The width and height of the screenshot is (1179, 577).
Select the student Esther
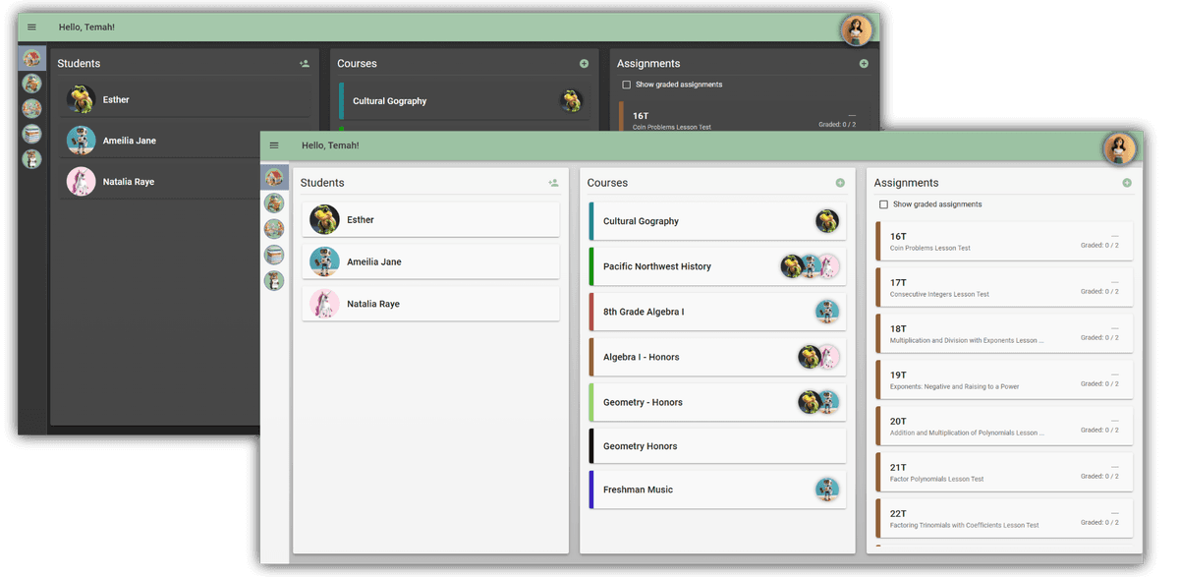[430, 219]
